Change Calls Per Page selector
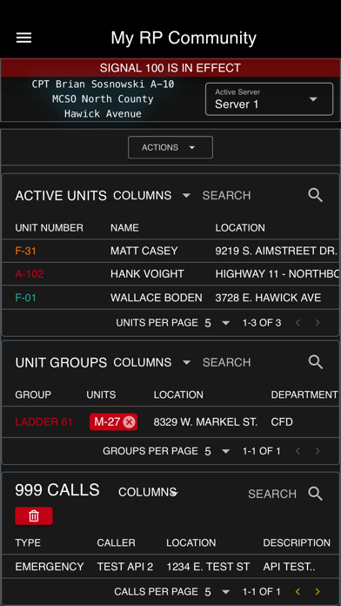The width and height of the screenshot is (341, 606). (217, 592)
